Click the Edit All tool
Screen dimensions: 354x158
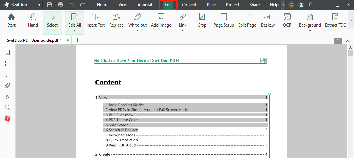(x=75, y=20)
